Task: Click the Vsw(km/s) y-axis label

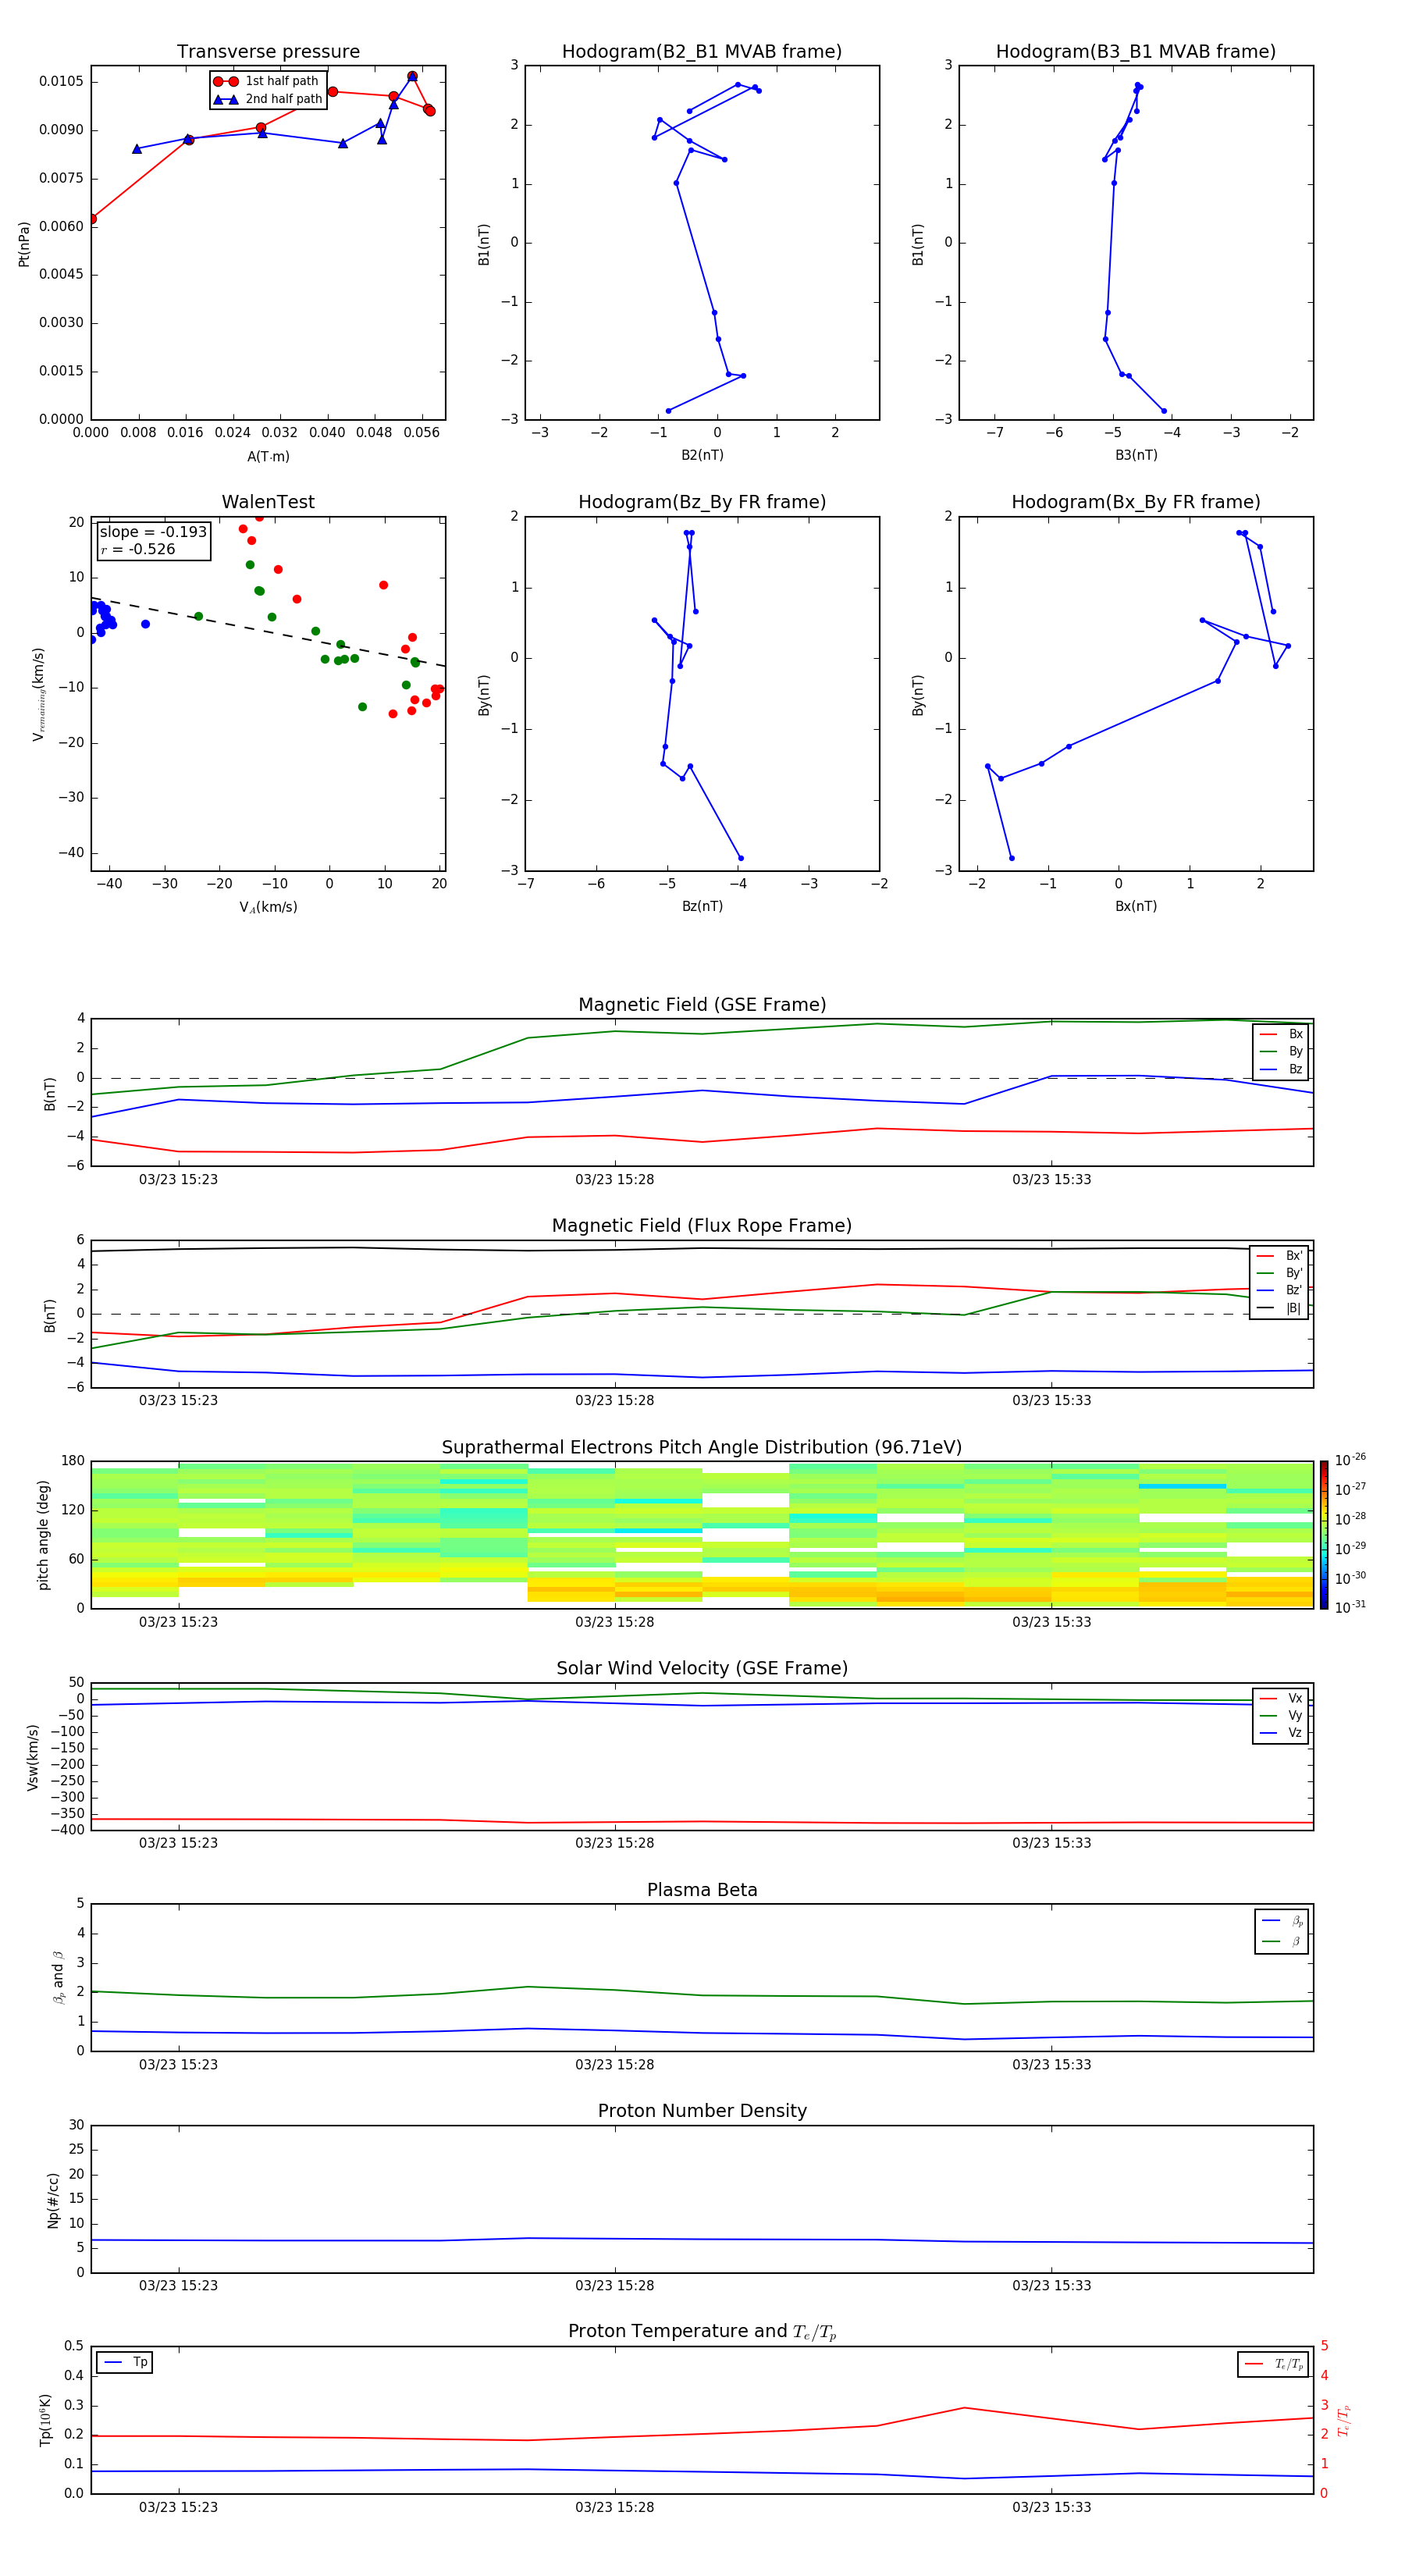Action: pos(32,1757)
